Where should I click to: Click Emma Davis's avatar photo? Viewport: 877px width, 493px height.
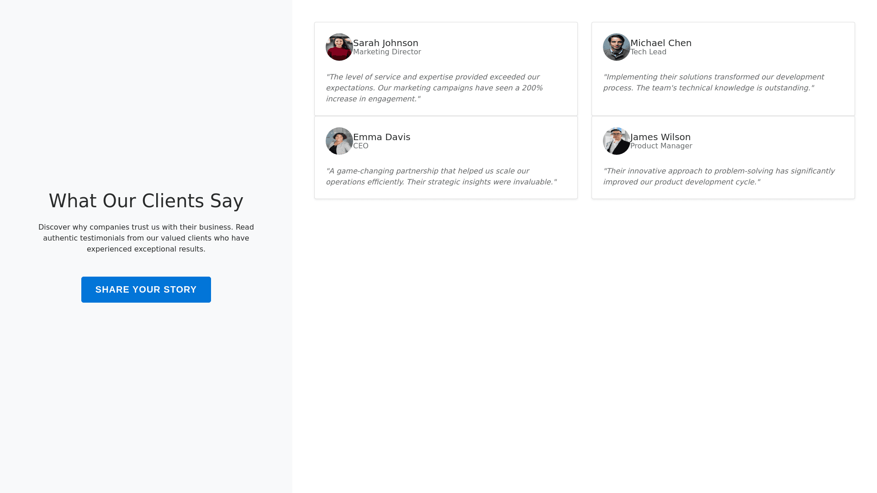click(339, 141)
